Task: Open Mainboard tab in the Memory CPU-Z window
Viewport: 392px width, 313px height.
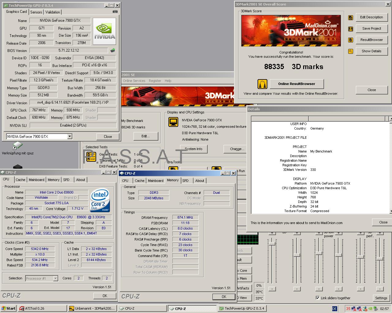Action: point(156,181)
